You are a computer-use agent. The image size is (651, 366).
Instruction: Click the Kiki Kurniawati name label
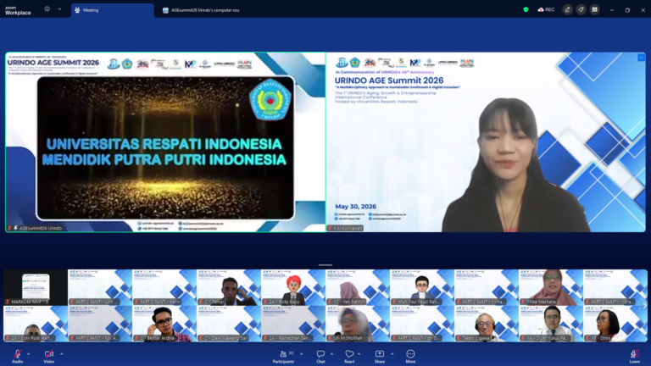point(348,228)
